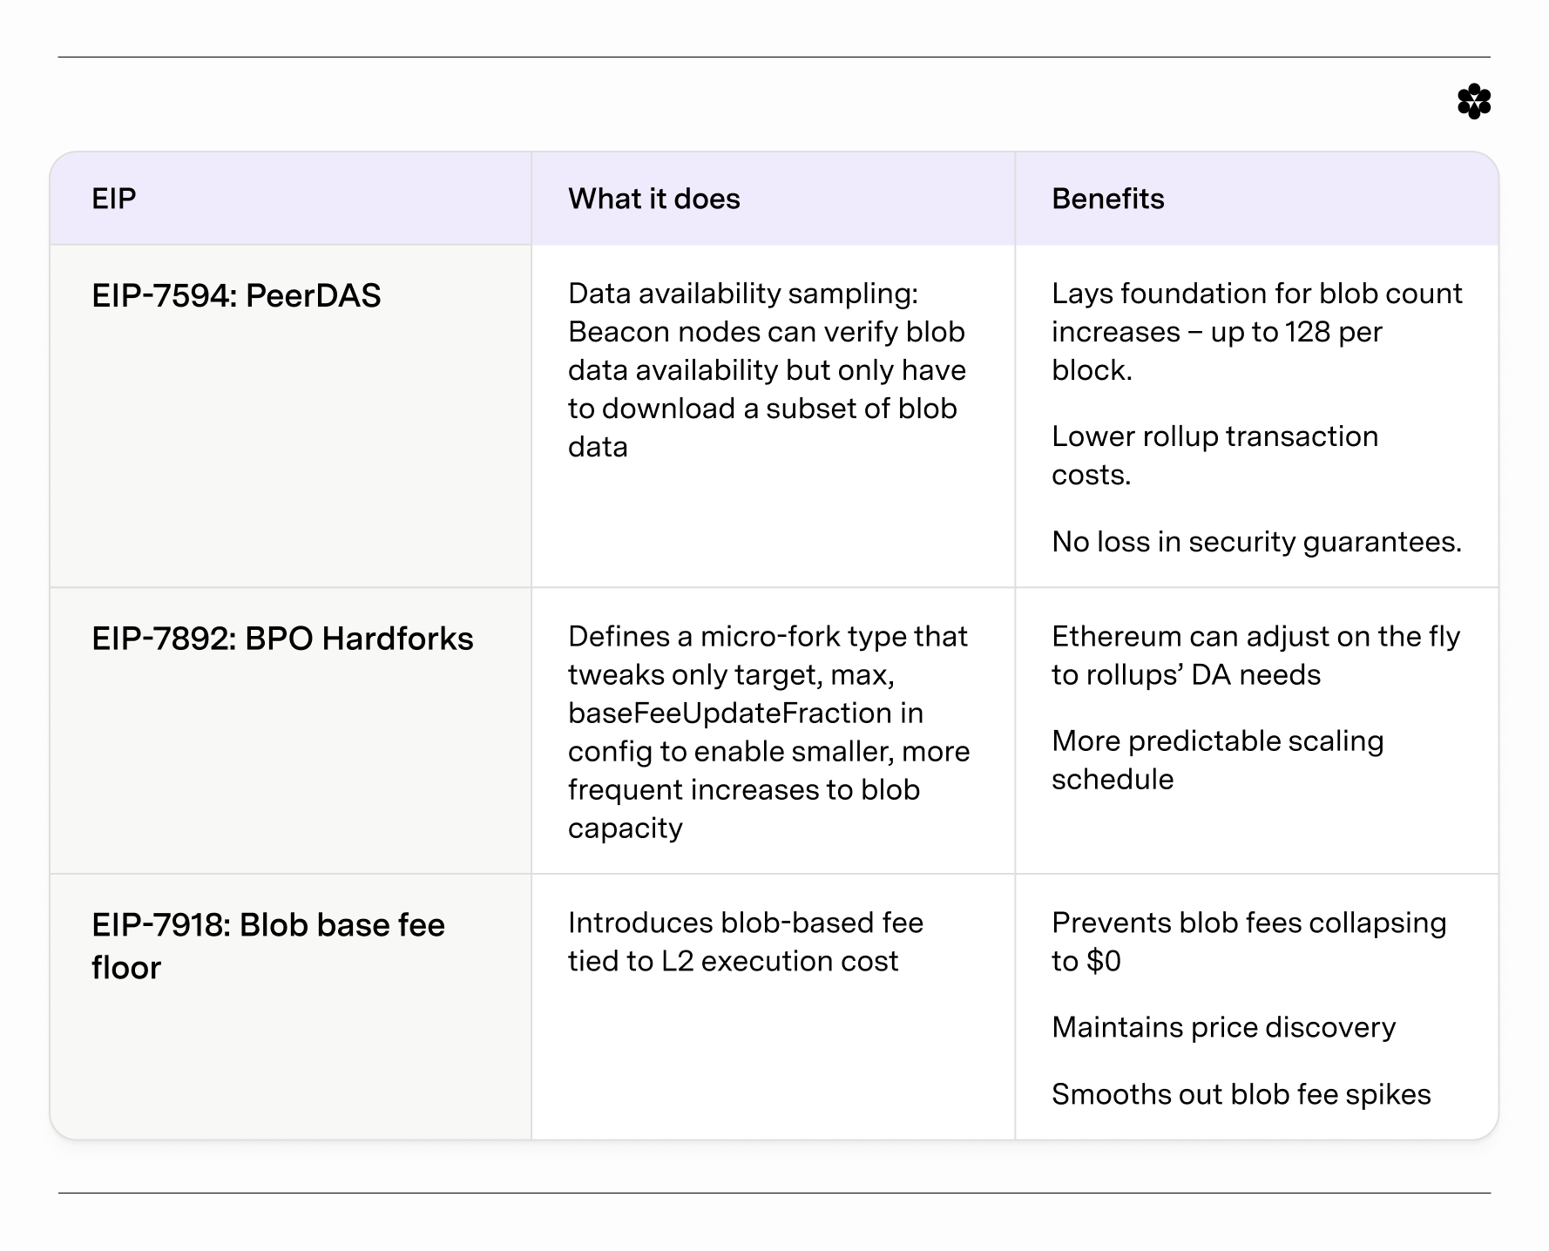The width and height of the screenshot is (1549, 1251).
Task: Click the EIP column header
Action: (x=114, y=199)
